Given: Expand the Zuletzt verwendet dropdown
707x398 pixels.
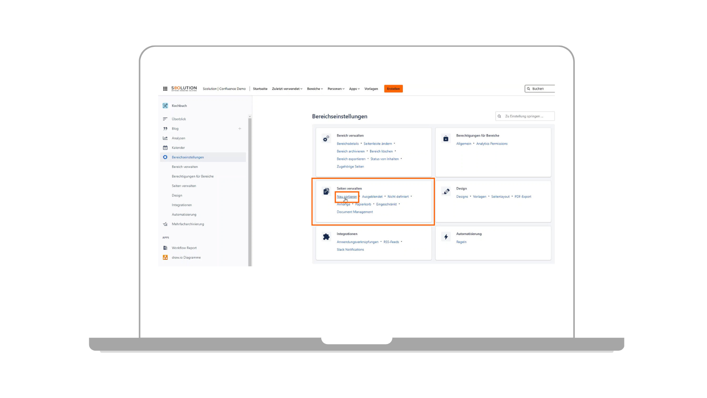Looking at the screenshot, I should [287, 89].
